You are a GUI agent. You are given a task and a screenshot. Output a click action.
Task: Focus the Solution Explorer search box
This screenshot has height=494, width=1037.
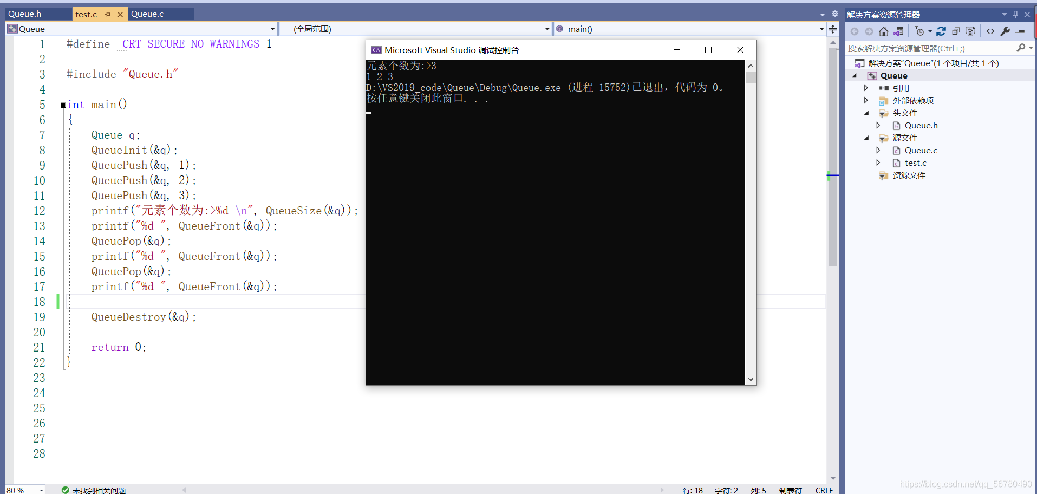[x=930, y=48]
